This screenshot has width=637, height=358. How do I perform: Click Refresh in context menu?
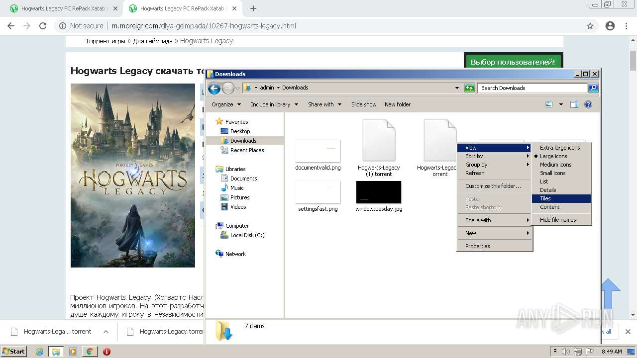[x=495, y=173]
